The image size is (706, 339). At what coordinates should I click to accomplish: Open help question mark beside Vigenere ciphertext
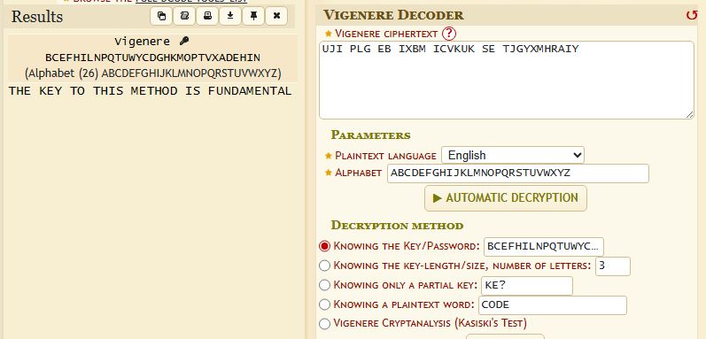click(449, 34)
